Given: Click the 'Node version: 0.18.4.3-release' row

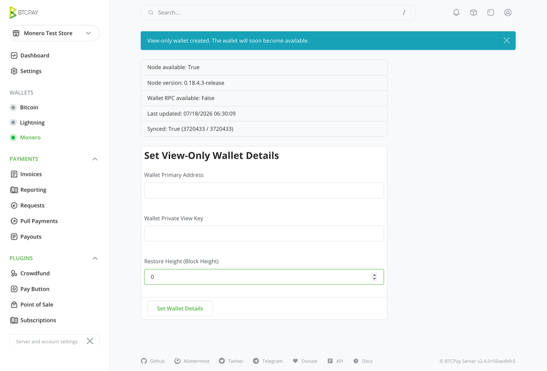Looking at the screenshot, I should click(264, 83).
